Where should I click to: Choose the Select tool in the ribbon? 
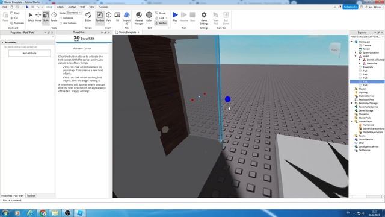tap(31, 17)
